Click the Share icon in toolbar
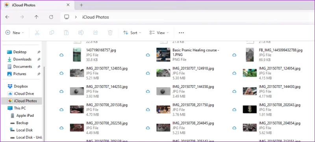The width and height of the screenshot is (315, 142). coord(95,33)
